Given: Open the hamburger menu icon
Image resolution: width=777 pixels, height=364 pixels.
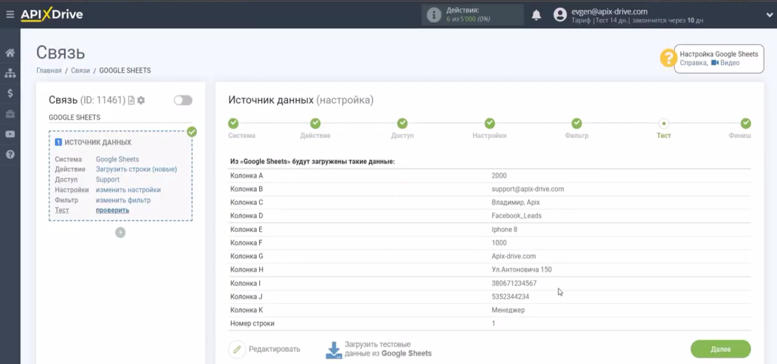Looking at the screenshot, I should point(10,14).
